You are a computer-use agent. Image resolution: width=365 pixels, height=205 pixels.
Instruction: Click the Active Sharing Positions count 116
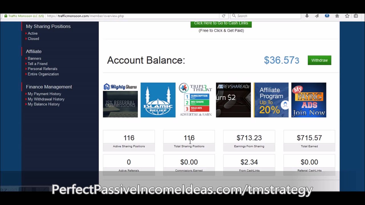[x=129, y=138]
